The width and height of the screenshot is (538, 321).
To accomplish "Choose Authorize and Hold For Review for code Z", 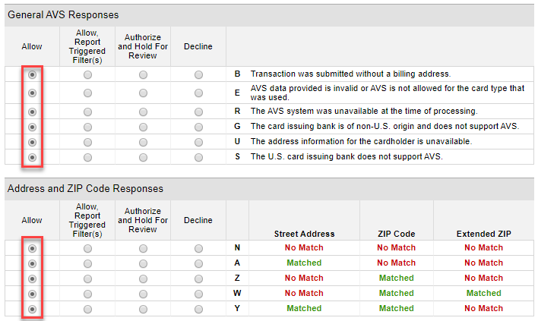I will point(143,279).
